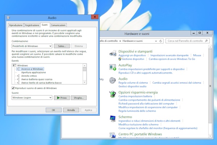Viewport: 217px width, 145px height.
Task: Click events list scroll up arrow
Action: click(x=85, y=66)
